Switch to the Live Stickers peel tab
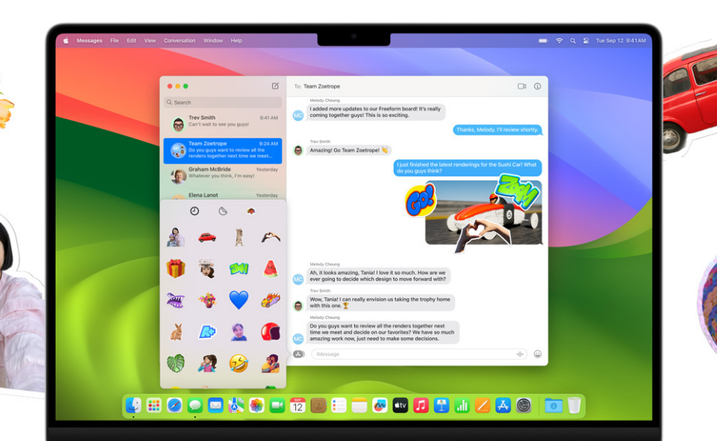Image resolution: width=717 pixels, height=441 pixels. click(222, 211)
